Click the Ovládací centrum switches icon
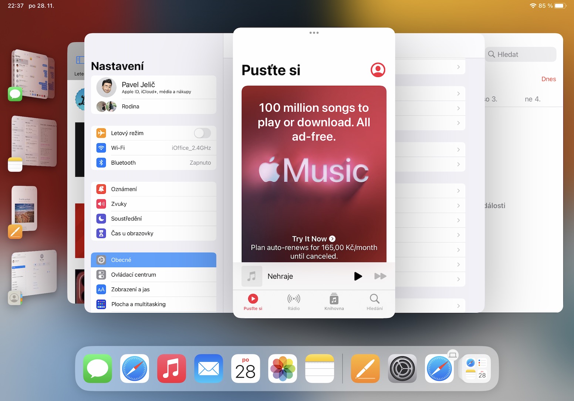The height and width of the screenshot is (401, 574). click(101, 275)
